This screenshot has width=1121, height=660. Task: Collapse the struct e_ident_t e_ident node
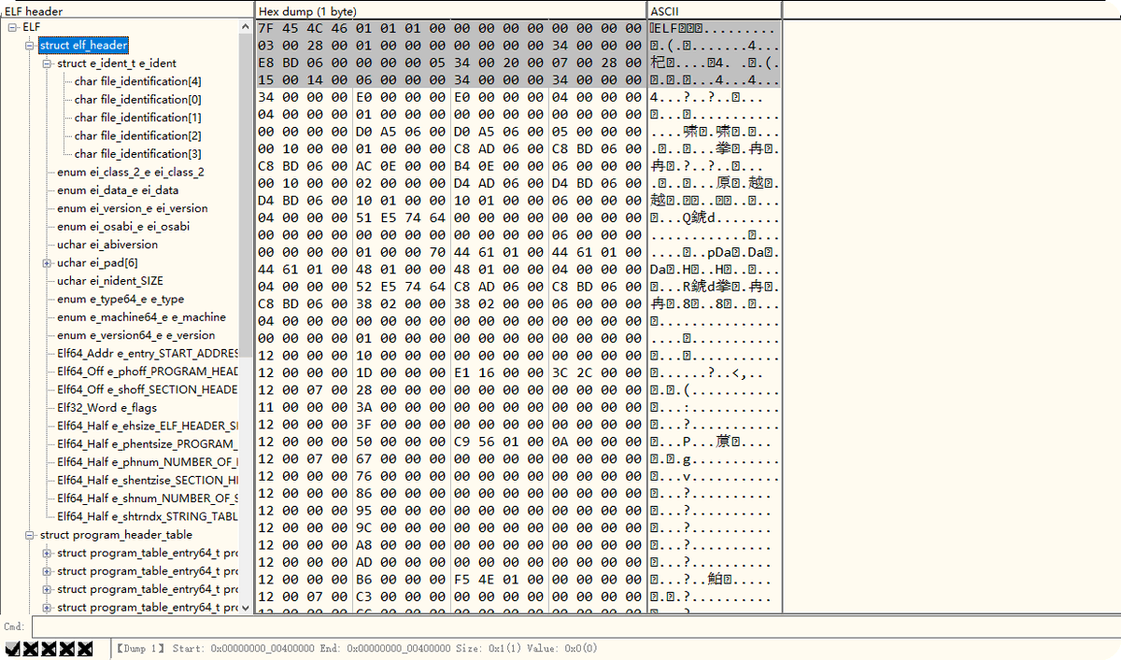tap(48, 63)
